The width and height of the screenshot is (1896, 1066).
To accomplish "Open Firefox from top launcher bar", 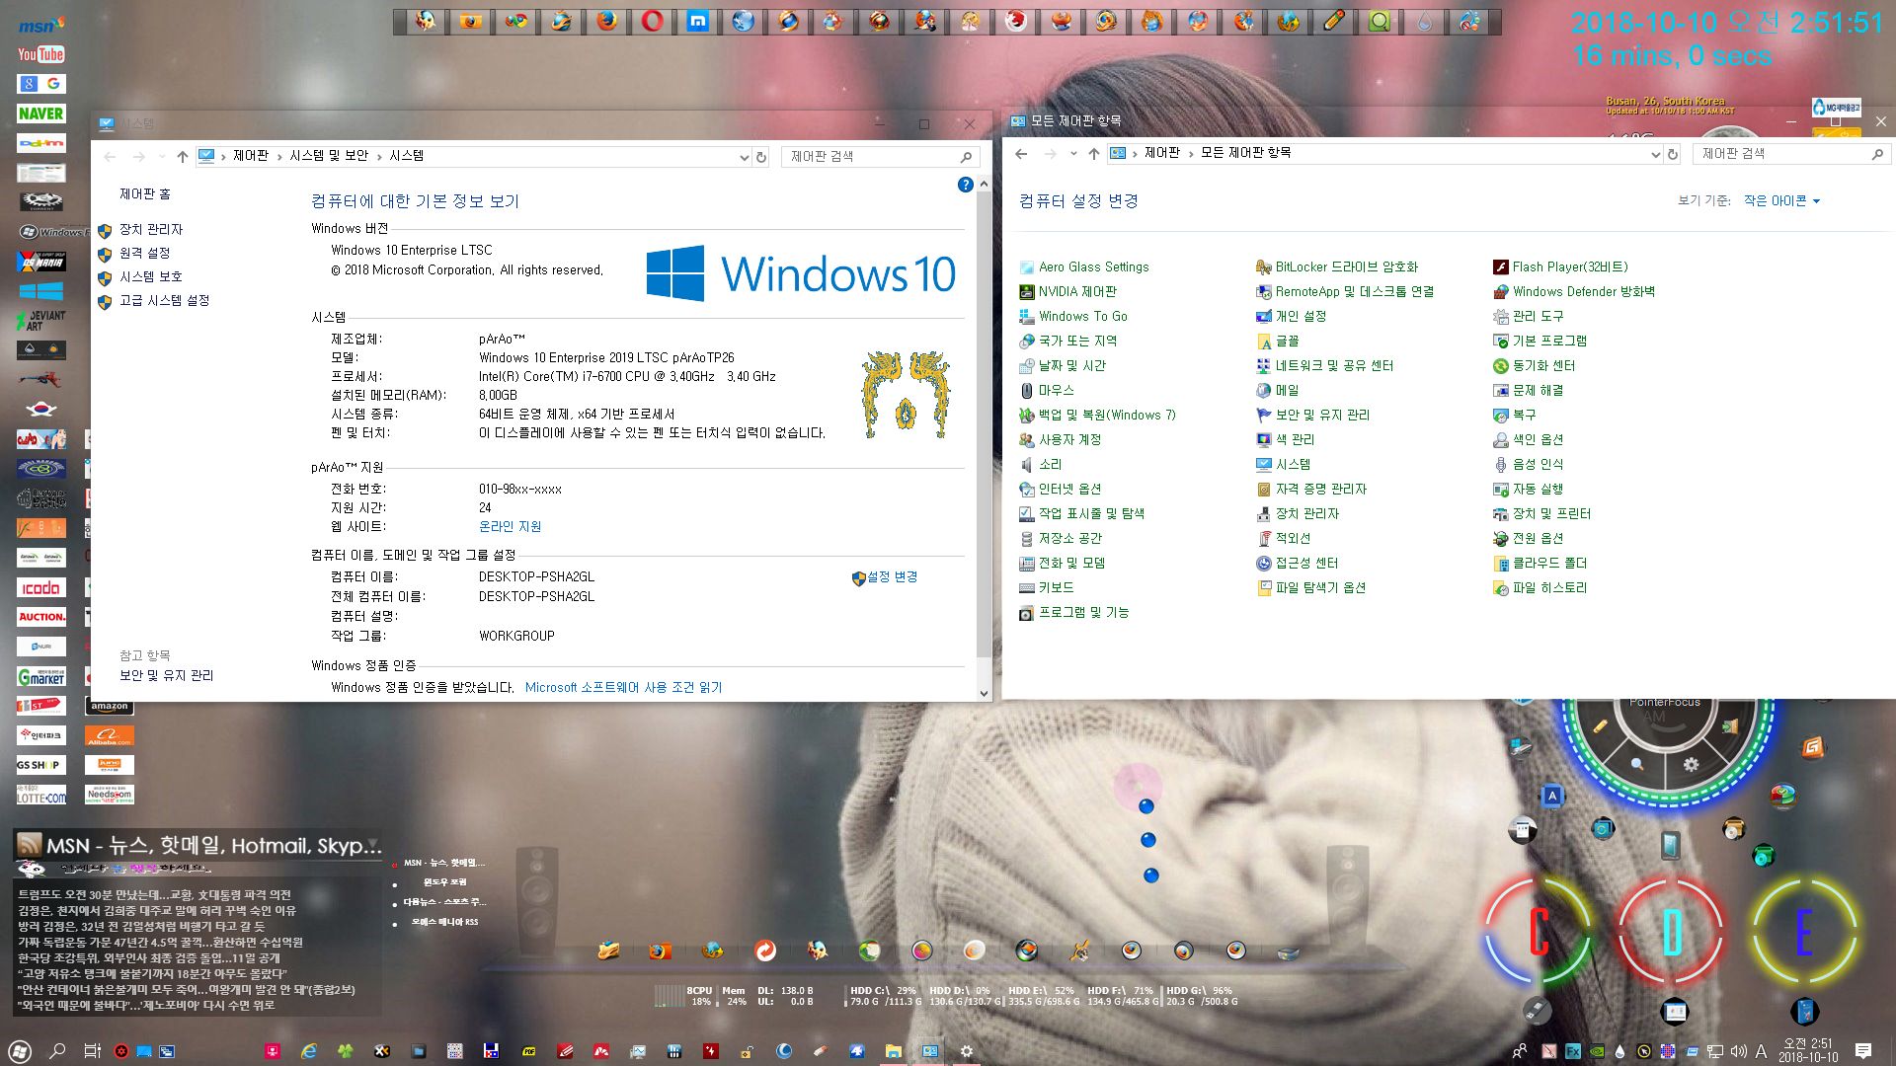I will click(x=606, y=21).
